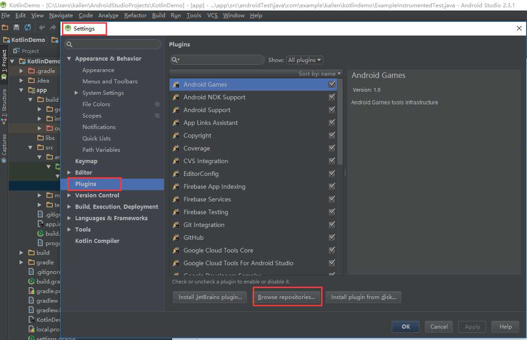Click the File Colors project-level icon
The width and height of the screenshot is (527, 340).
(x=157, y=104)
